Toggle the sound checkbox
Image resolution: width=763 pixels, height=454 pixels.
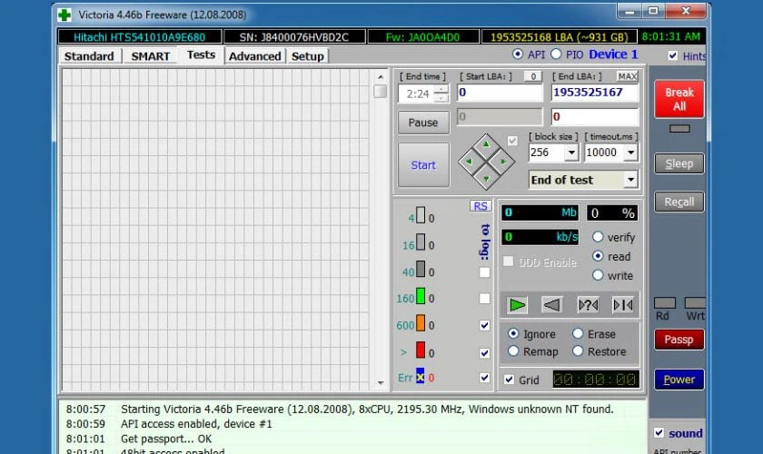point(659,432)
